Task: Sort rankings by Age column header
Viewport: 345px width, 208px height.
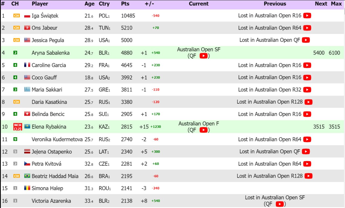Action: click(89, 4)
